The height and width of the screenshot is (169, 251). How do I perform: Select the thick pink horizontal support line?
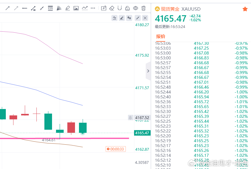click(x=65, y=139)
